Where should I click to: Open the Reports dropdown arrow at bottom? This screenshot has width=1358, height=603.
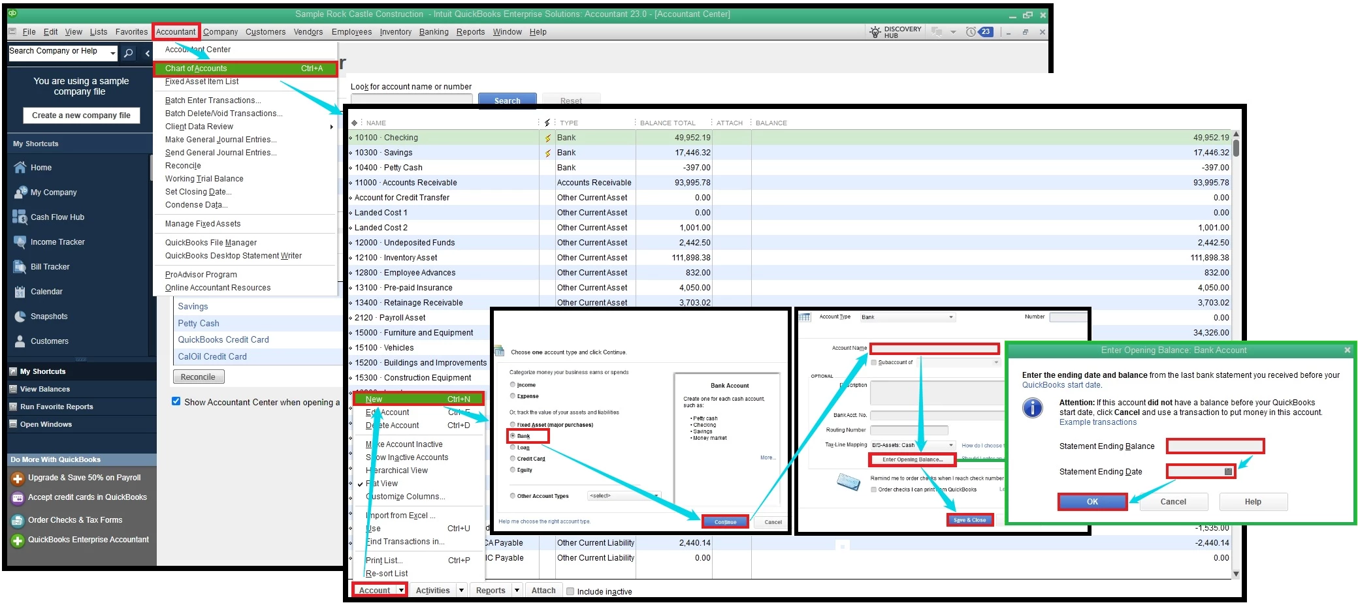tap(517, 591)
